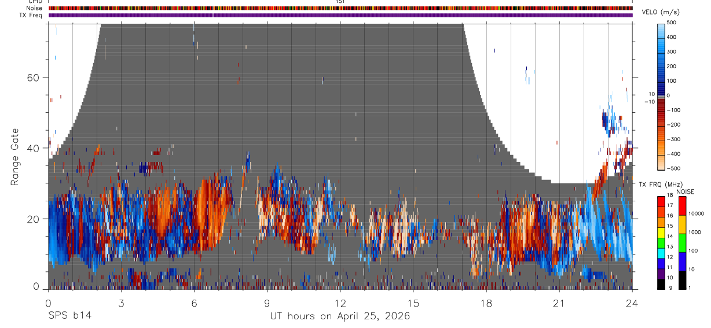This screenshot has width=711, height=328.
Task: Click the '17' TX frequency scale label
Action: tap(670, 206)
